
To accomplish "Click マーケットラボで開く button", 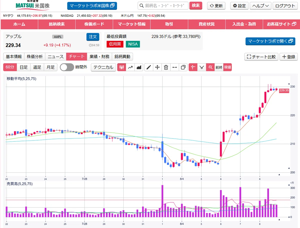I will tap(270, 41).
